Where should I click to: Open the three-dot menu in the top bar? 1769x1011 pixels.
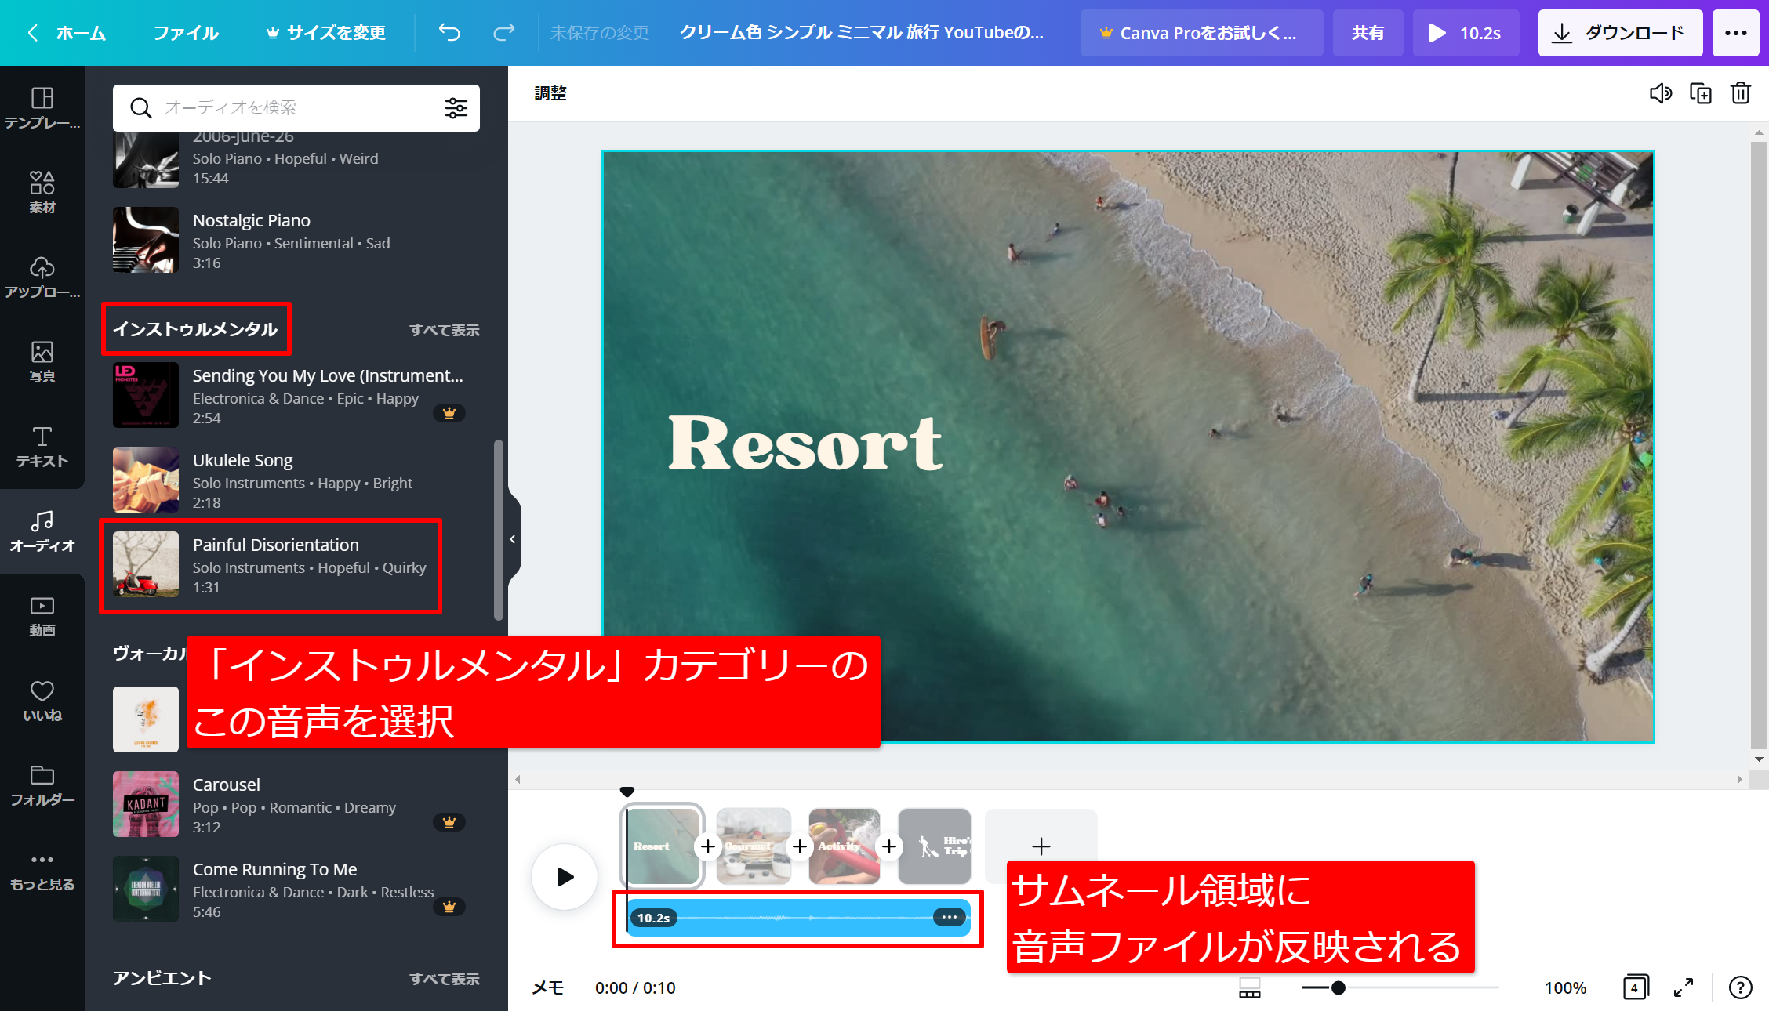pos(1736,33)
